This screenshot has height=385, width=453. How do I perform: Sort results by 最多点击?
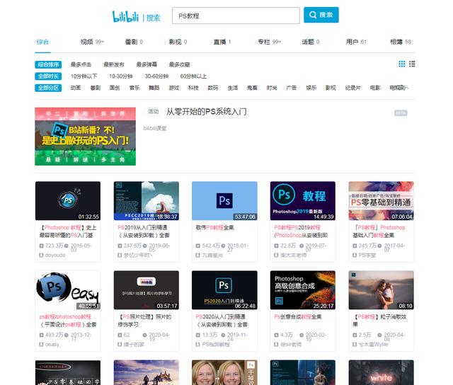click(x=81, y=64)
